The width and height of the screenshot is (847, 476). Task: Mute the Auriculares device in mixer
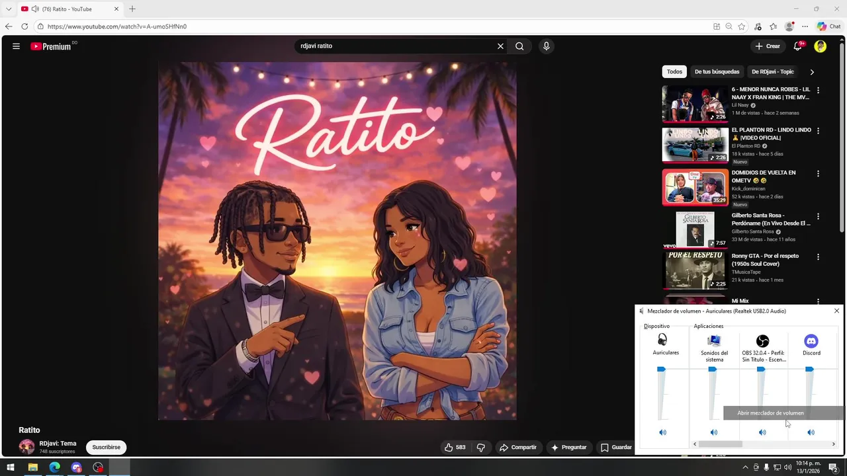pos(662,432)
